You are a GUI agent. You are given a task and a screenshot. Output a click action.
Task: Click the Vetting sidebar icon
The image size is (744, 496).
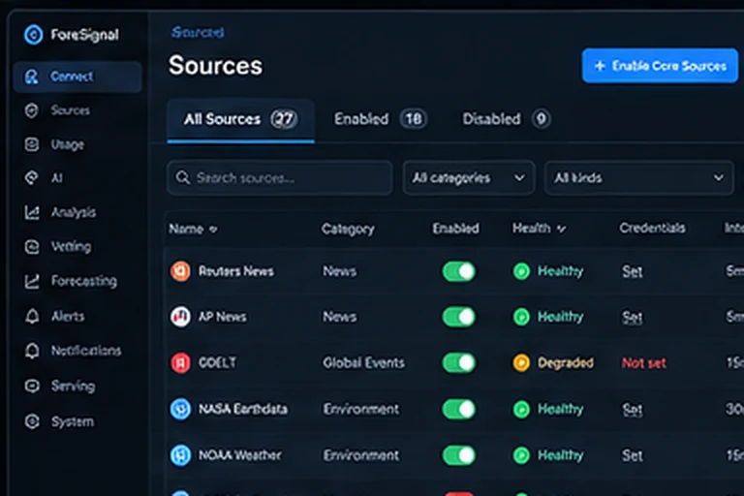[32, 246]
